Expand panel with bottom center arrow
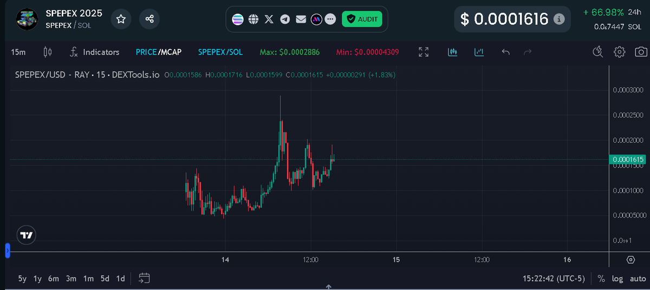The width and height of the screenshot is (650, 290). [328, 287]
